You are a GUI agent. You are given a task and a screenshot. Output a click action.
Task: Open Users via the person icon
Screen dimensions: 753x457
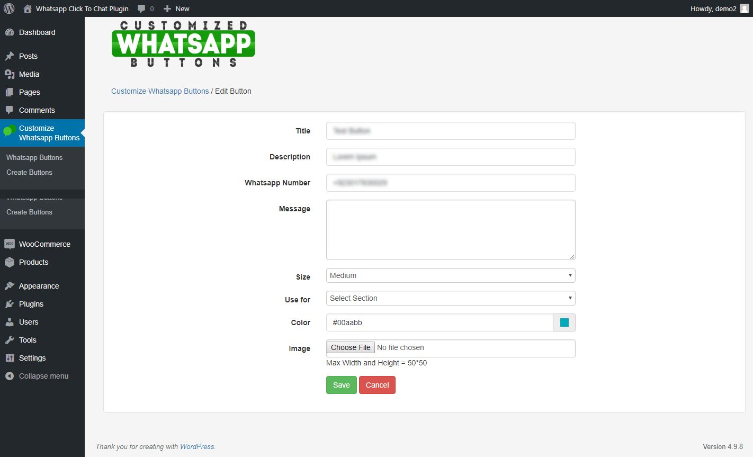tap(10, 322)
